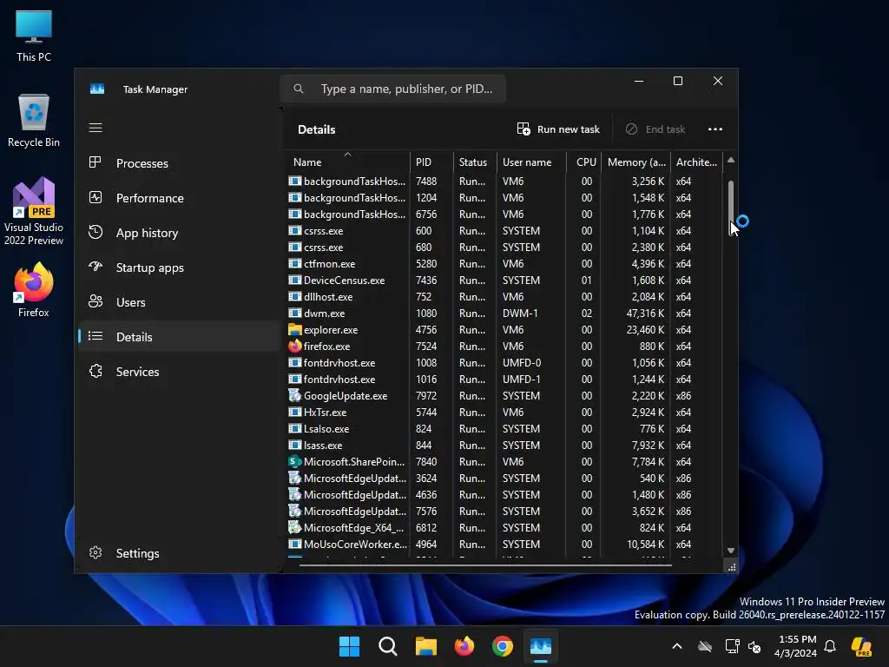
Task: Launch Firefox from the taskbar
Action: (x=464, y=646)
